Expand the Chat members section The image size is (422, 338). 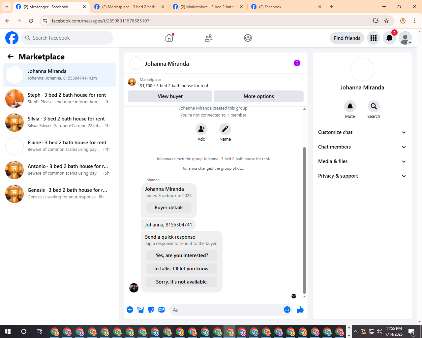point(362,147)
